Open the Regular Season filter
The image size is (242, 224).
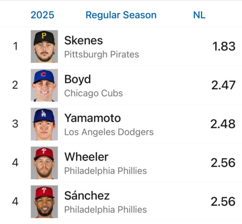tap(121, 15)
